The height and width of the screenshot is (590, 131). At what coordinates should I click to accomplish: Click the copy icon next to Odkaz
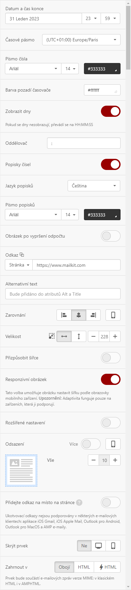[x=22, y=255]
